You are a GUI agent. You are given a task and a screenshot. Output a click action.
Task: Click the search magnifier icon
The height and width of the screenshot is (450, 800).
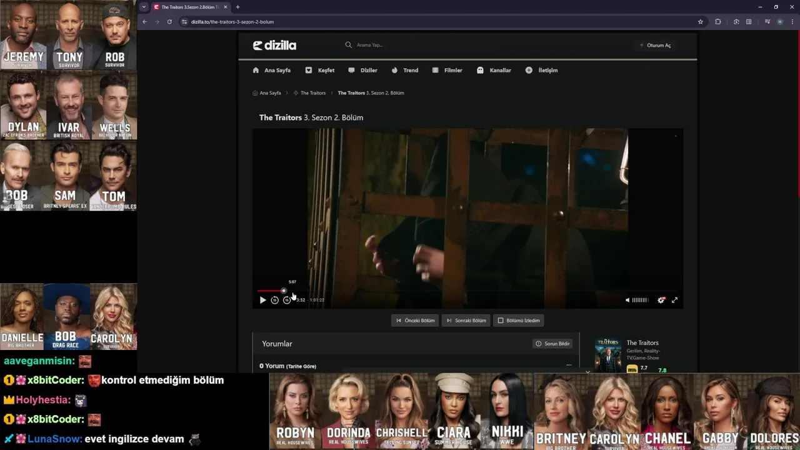[x=349, y=45]
